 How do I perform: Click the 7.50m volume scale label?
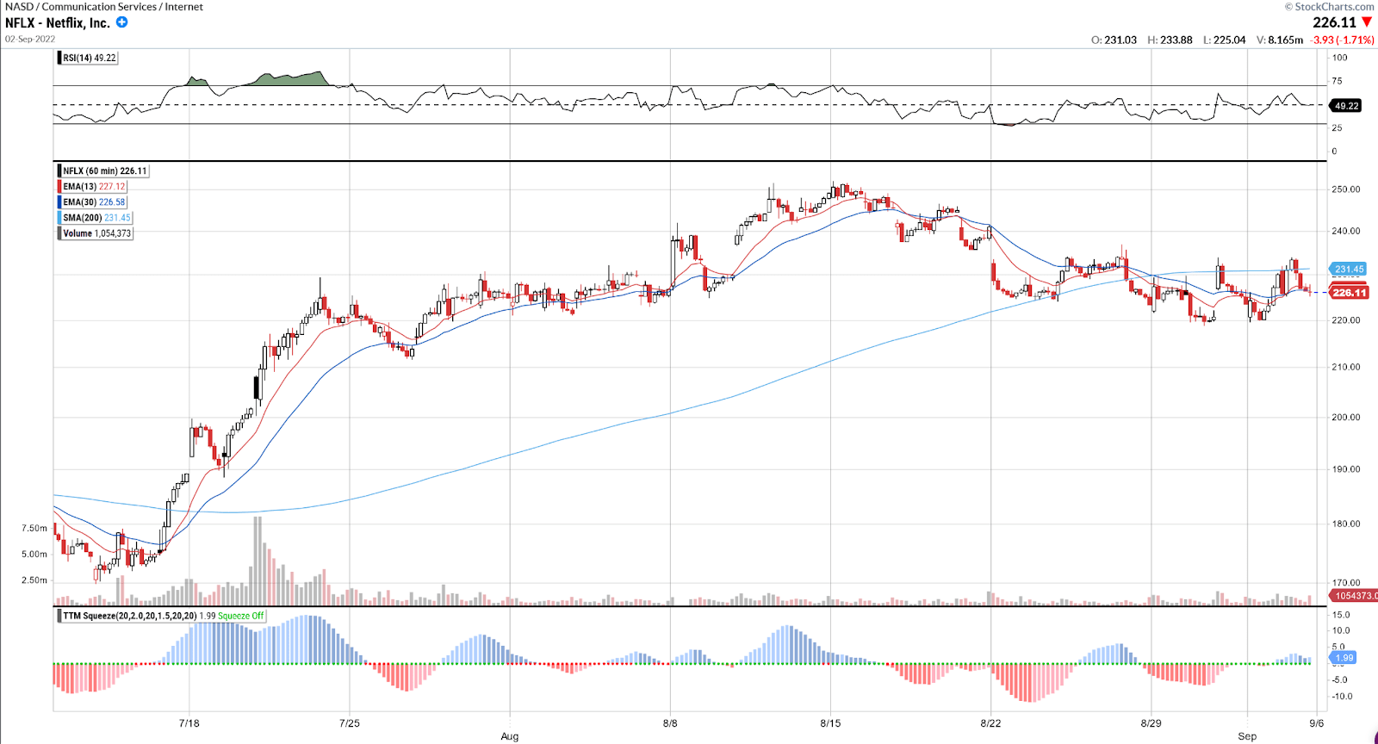click(34, 529)
